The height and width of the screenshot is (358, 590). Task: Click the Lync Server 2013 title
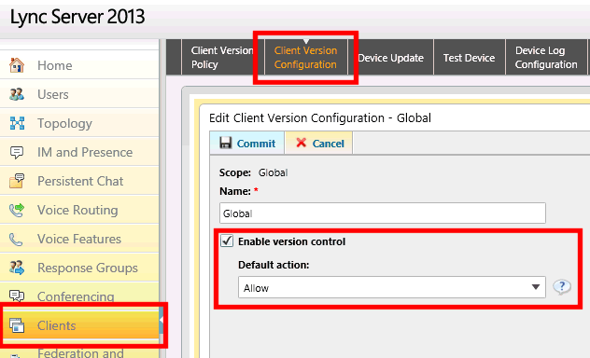click(x=77, y=17)
